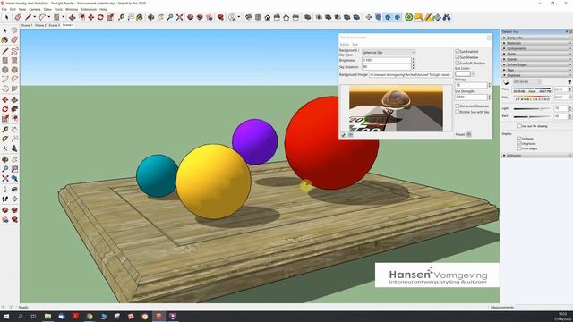
Task: Toggle the On ground display checkbox
Action: coord(519,144)
